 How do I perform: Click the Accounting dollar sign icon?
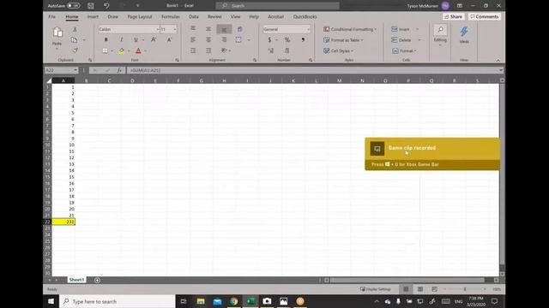(x=269, y=40)
